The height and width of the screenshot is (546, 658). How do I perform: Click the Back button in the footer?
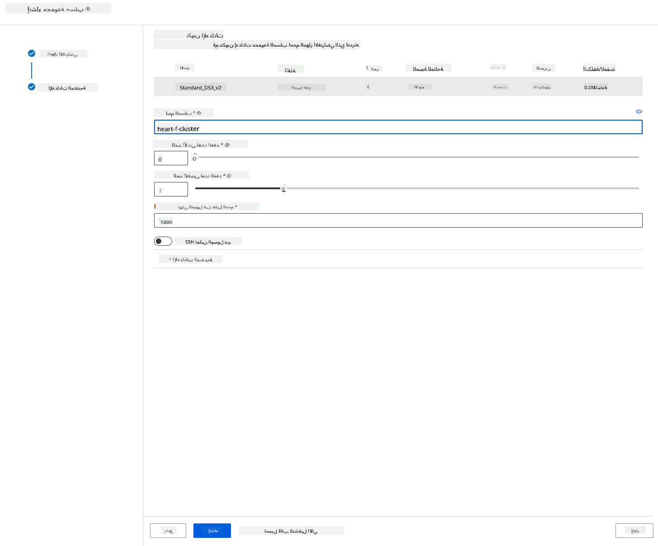tap(168, 531)
